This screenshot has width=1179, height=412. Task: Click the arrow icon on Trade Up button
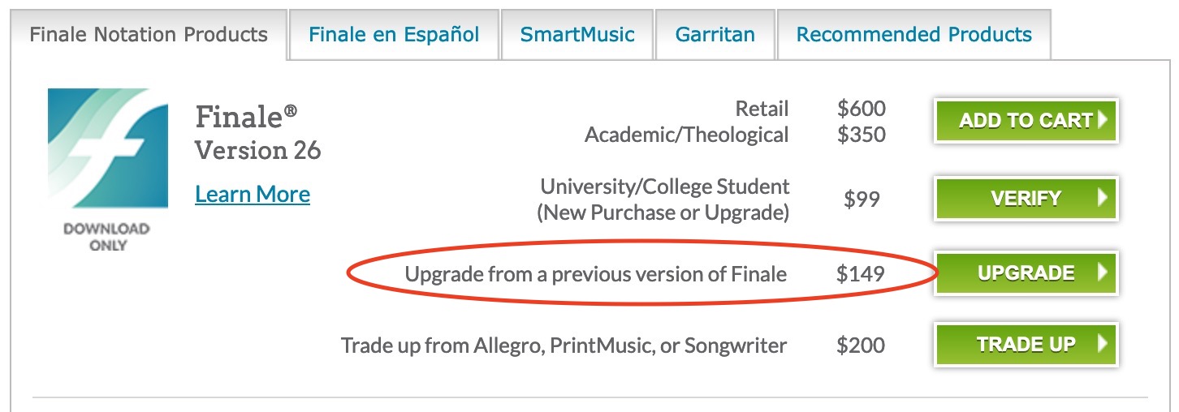click(1102, 344)
